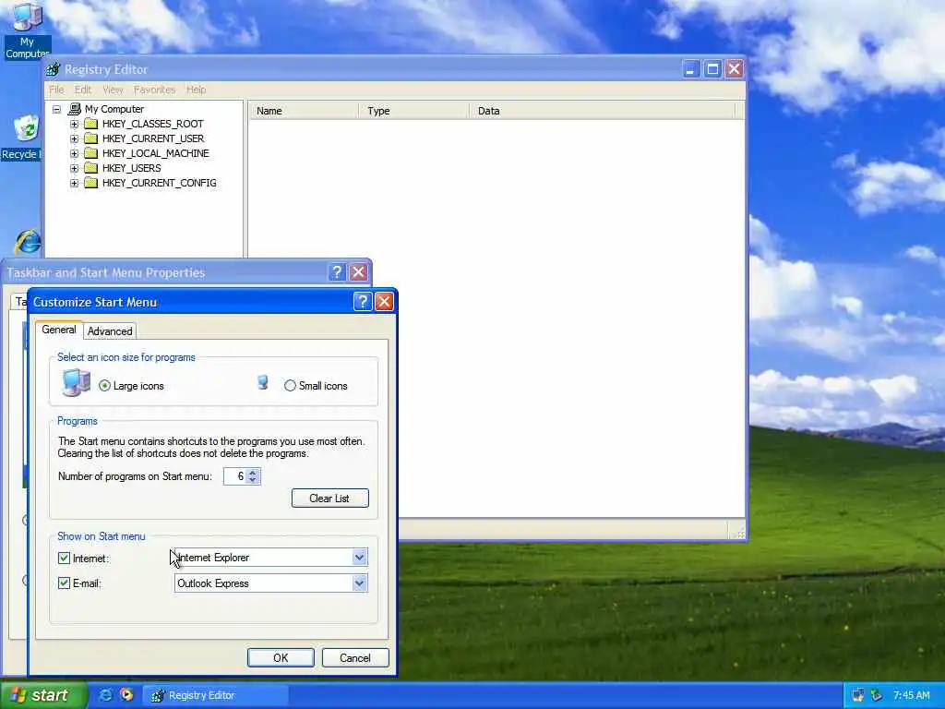Click the Type column header
Screen dimensions: 945x709
[413, 111]
